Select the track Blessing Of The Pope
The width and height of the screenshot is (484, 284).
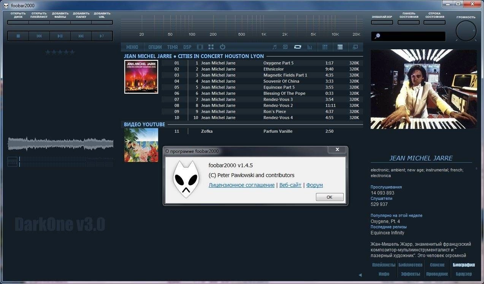point(262,93)
